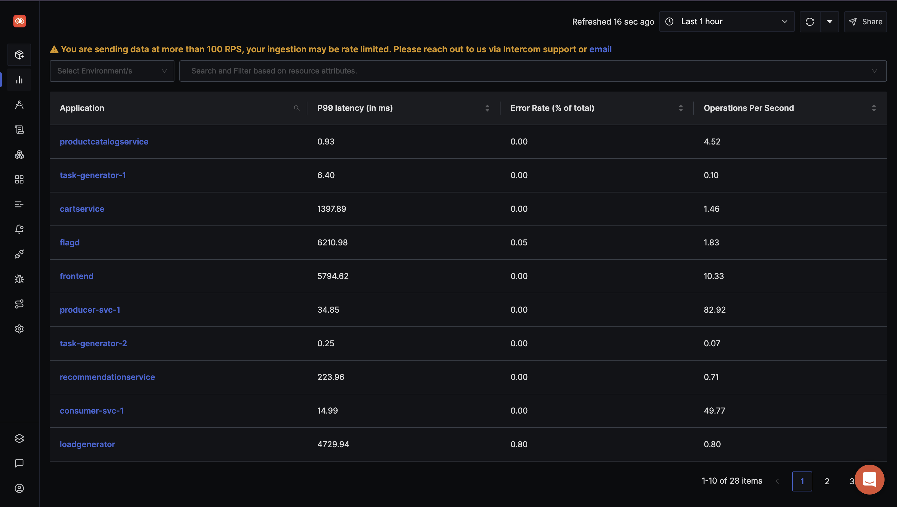Open the Settings gear icon in sidebar
This screenshot has width=897, height=507.
(x=19, y=329)
